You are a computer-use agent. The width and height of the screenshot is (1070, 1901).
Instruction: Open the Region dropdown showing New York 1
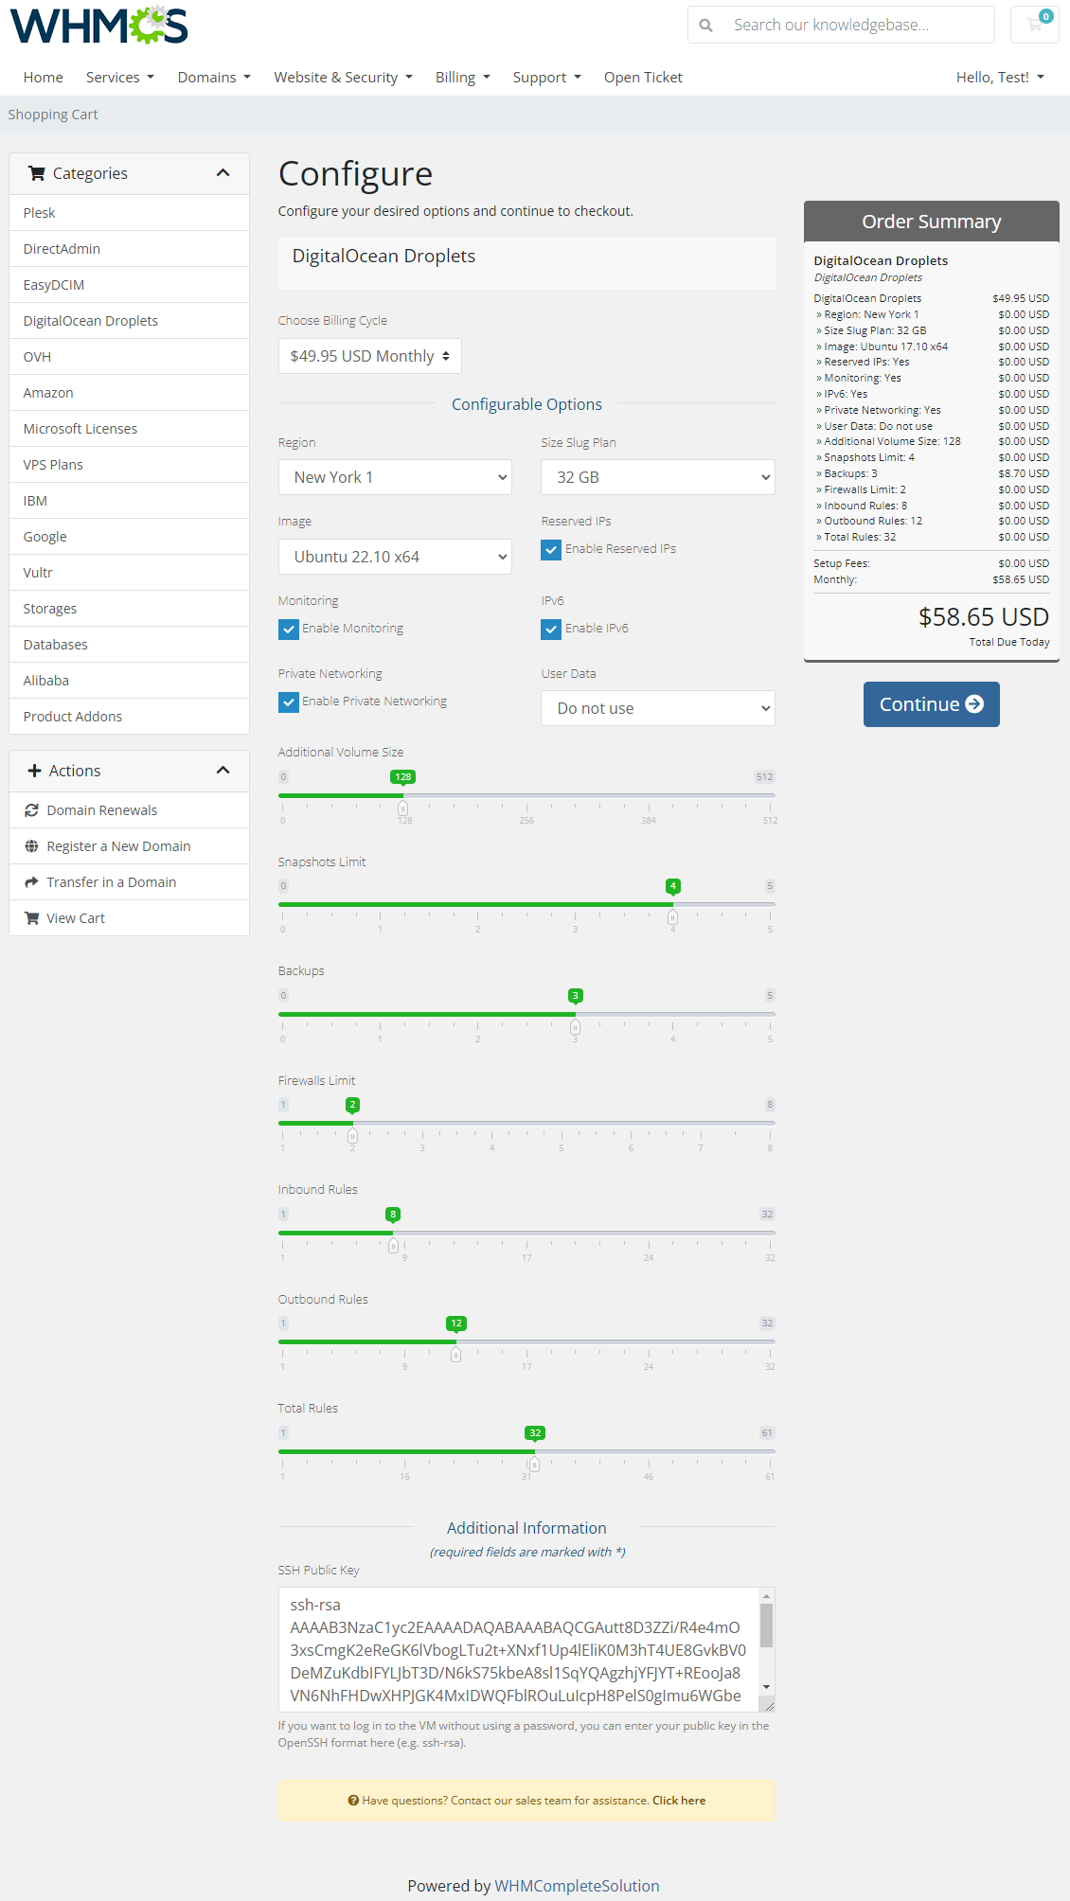pos(395,477)
